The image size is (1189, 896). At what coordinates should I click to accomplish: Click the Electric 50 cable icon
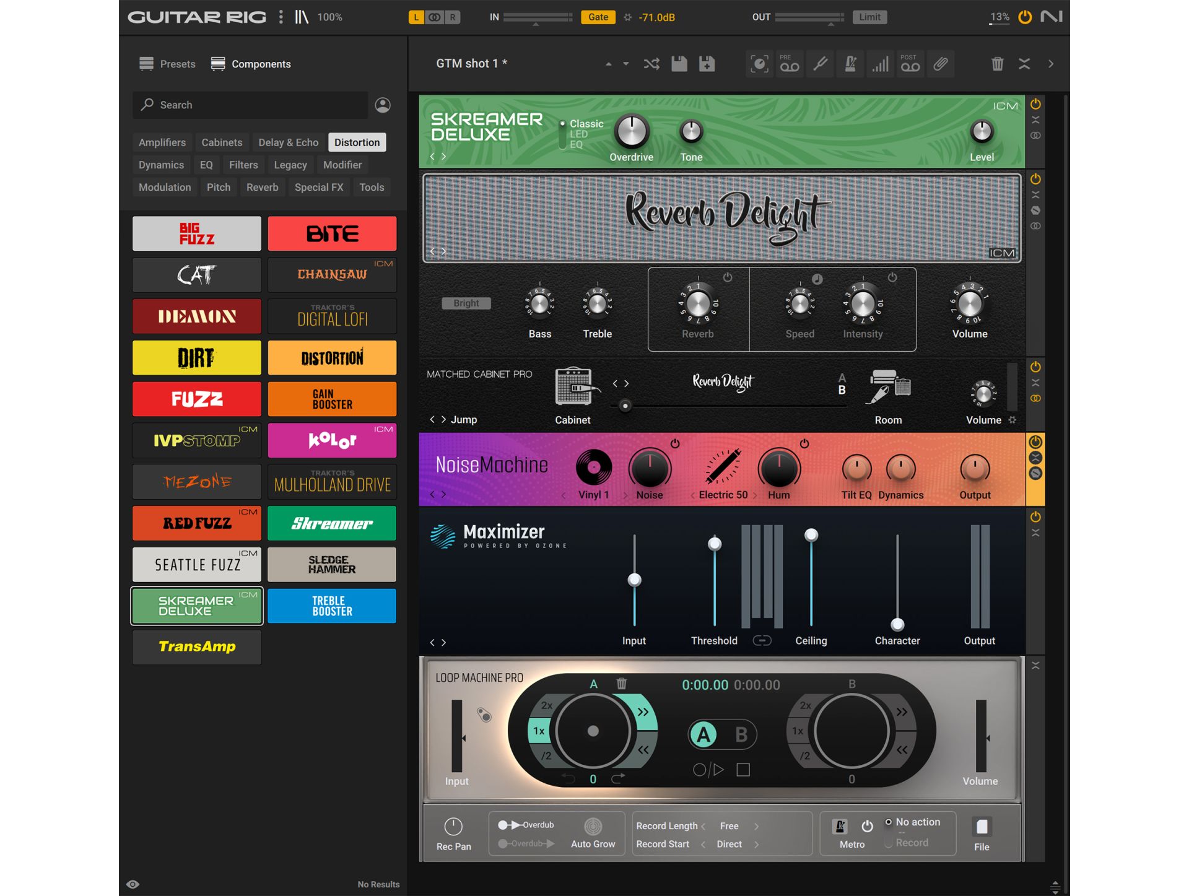[x=723, y=467]
